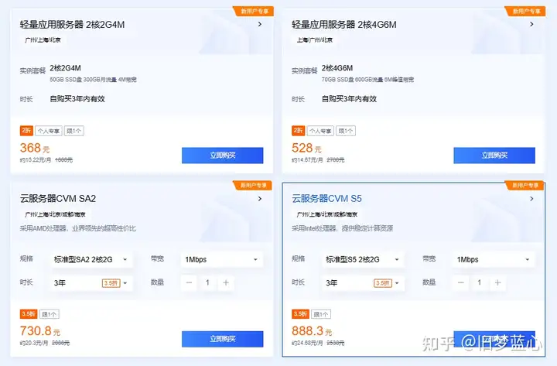Click the 上海/广州/北京 region tag
Viewport: 557px width, 366px height.
pos(315,40)
